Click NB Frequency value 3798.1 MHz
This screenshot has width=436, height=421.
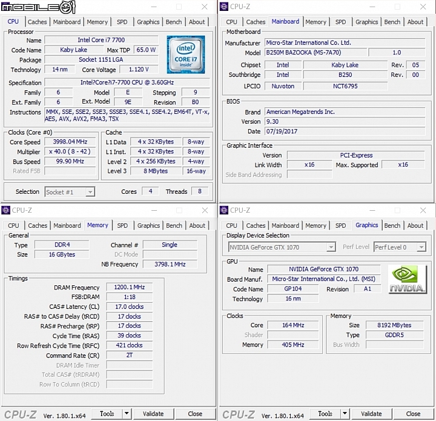[x=170, y=264]
